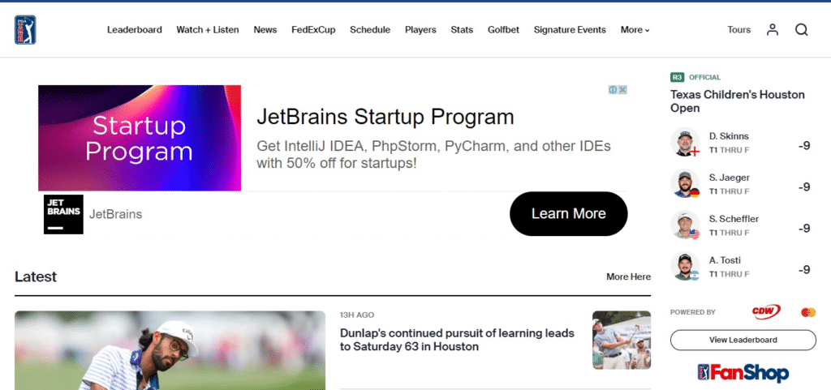The height and width of the screenshot is (390, 831).
Task: Click the PGA Tour logo
Action: tap(25, 30)
